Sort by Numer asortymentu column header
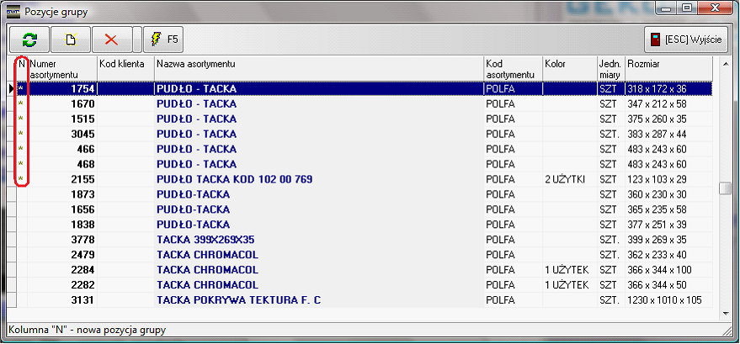This screenshot has height=344, width=740. pyautogui.click(x=62, y=69)
